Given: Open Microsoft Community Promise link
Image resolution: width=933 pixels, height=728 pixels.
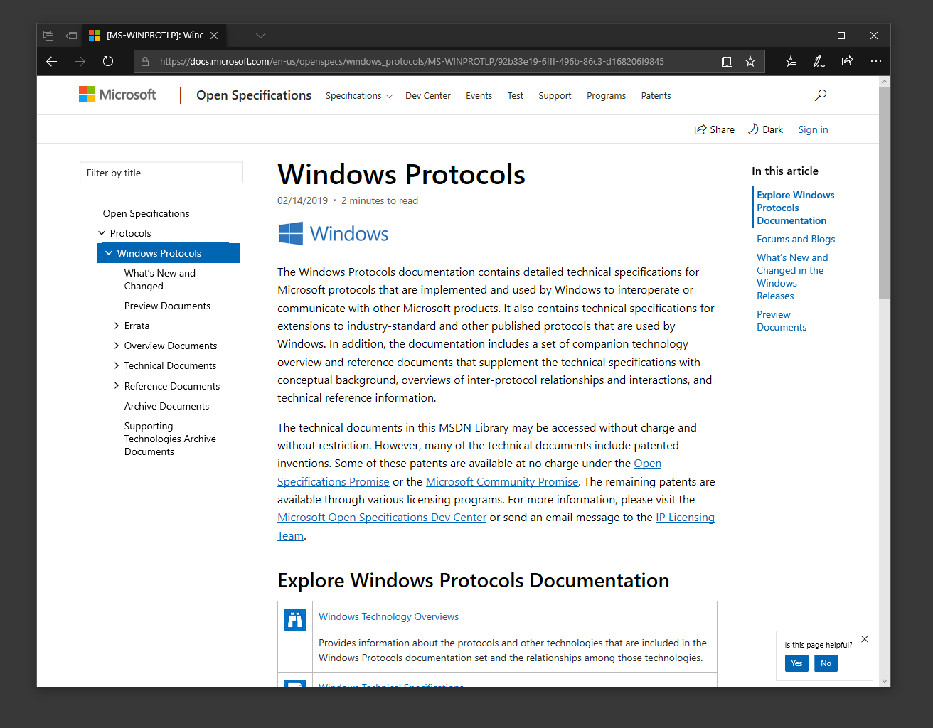Looking at the screenshot, I should coord(502,481).
